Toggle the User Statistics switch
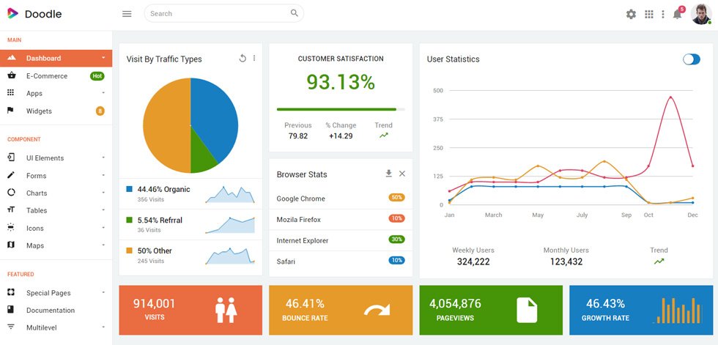Image resolution: width=718 pixels, height=345 pixels. point(692,59)
